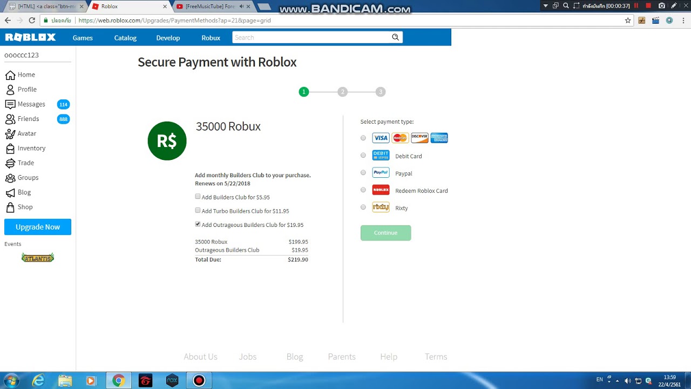Click the browser address bar URL
Viewport: 691px width, 389px height.
174,21
